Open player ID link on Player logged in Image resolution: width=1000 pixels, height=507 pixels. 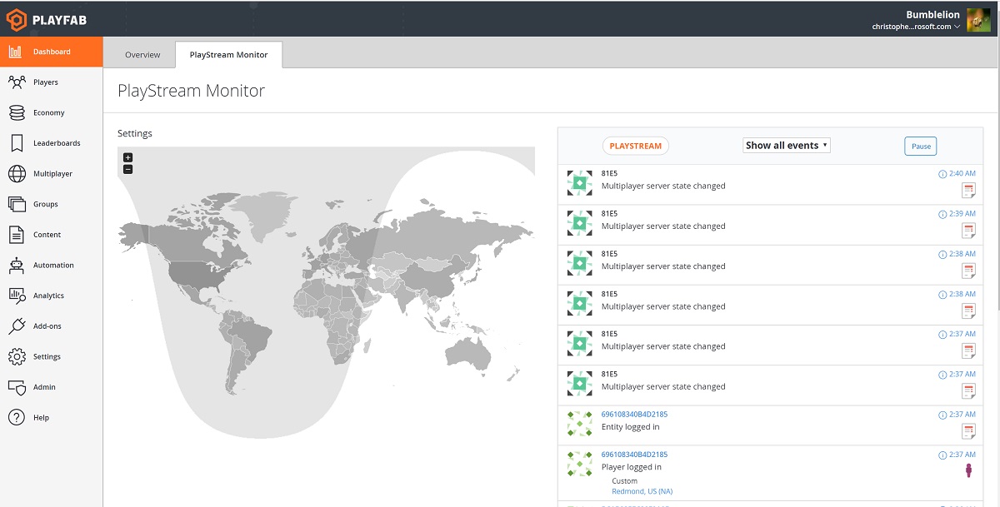coord(634,455)
